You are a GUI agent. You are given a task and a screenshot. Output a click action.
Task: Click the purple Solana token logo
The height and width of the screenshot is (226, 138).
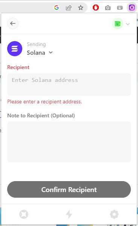(x=15, y=49)
